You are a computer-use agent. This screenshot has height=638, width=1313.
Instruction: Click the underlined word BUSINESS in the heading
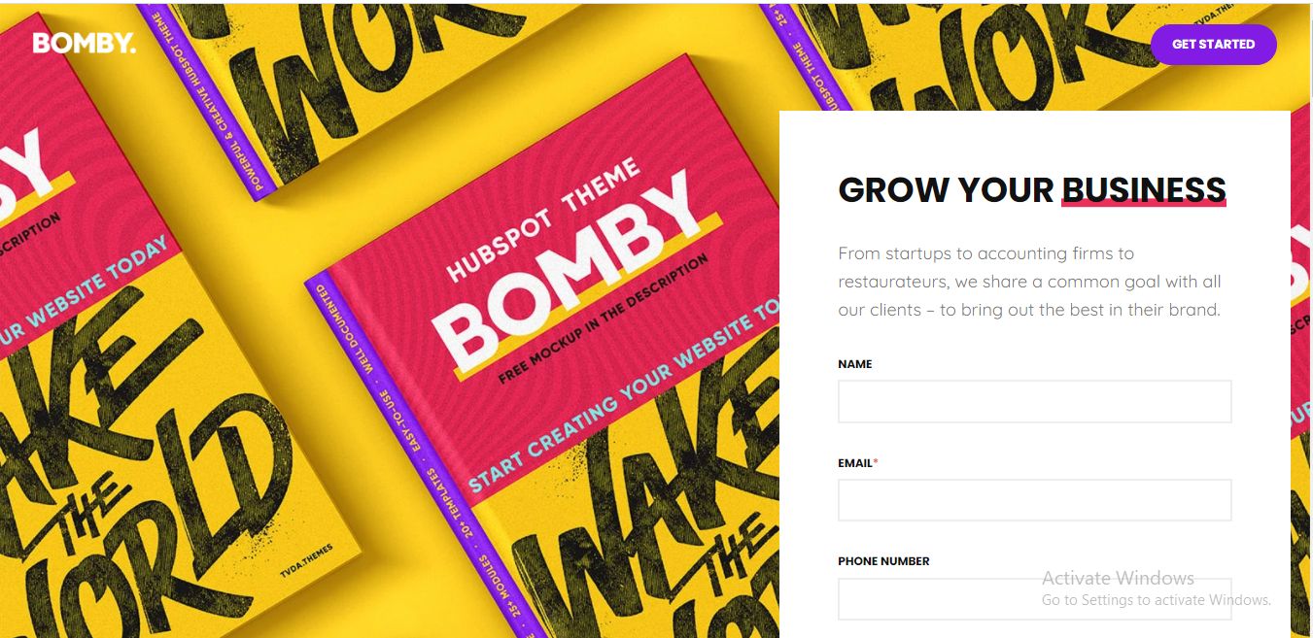coord(1144,189)
